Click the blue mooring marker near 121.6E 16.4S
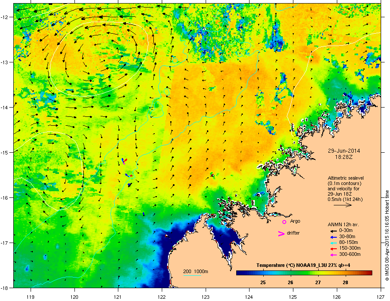 (x=144, y=214)
